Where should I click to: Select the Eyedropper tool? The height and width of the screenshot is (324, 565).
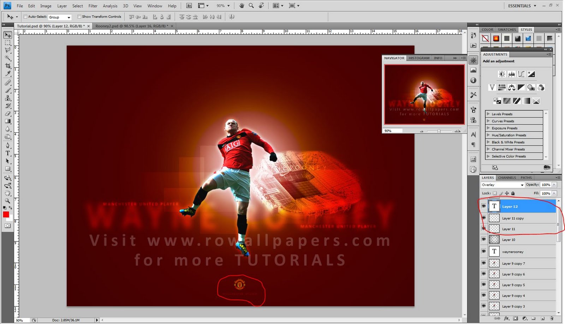pyautogui.click(x=8, y=74)
